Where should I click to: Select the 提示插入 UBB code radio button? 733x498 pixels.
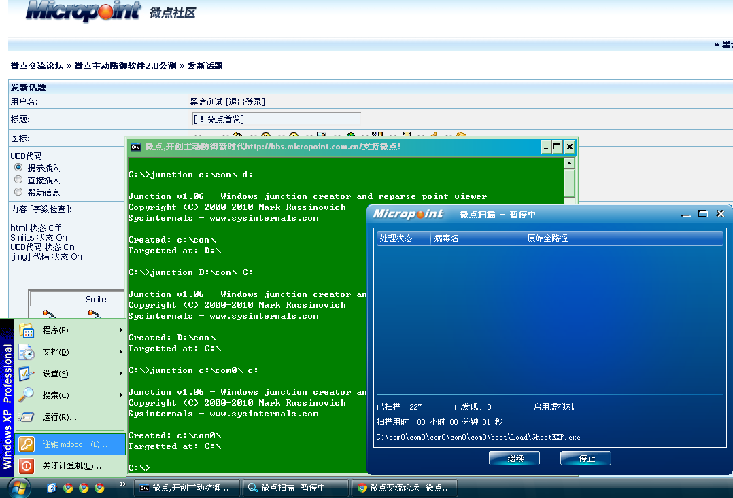click(x=18, y=167)
